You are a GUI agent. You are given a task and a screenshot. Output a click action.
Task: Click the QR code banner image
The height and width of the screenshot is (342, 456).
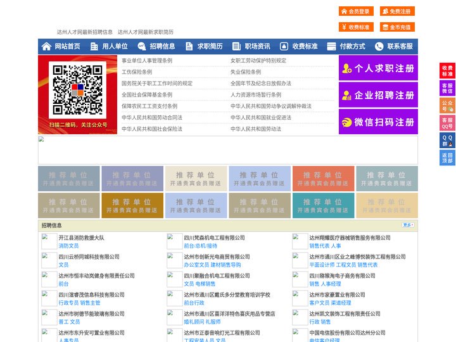pyautogui.click(x=78, y=94)
